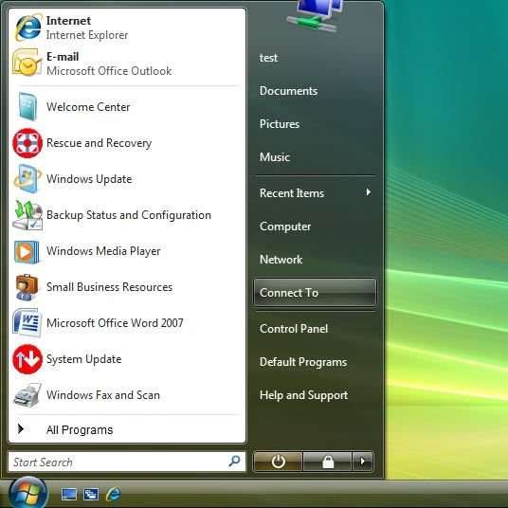Click 'Windows Fax and Scan' text
The image size is (508, 508).
coord(103,395)
